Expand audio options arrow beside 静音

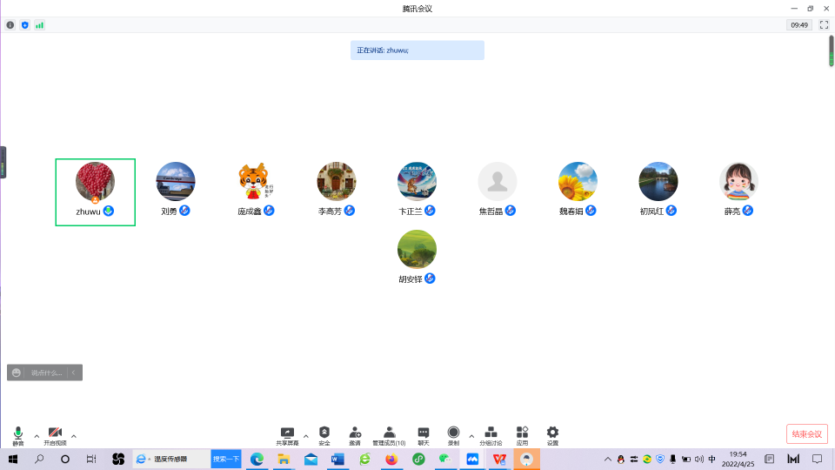[x=37, y=436]
